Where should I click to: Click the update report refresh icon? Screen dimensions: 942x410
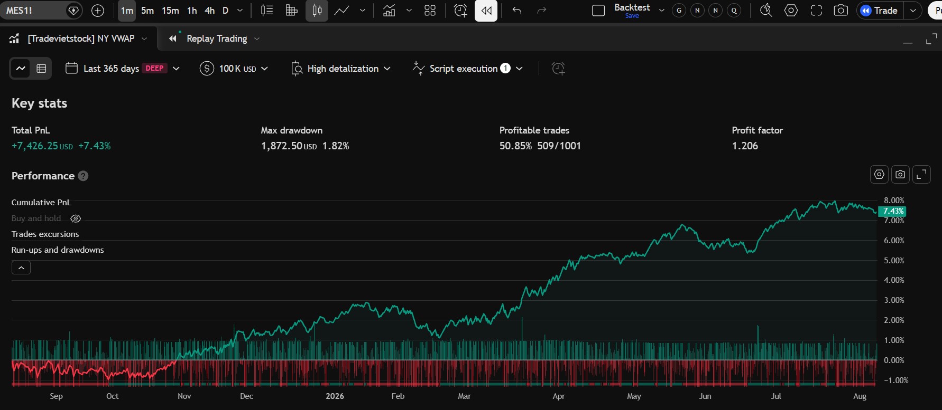(x=558, y=68)
